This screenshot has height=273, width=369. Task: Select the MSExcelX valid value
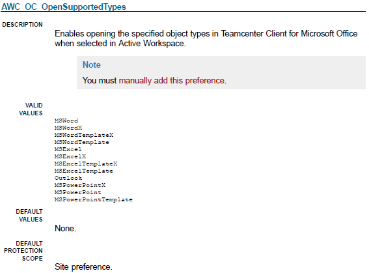click(70, 156)
